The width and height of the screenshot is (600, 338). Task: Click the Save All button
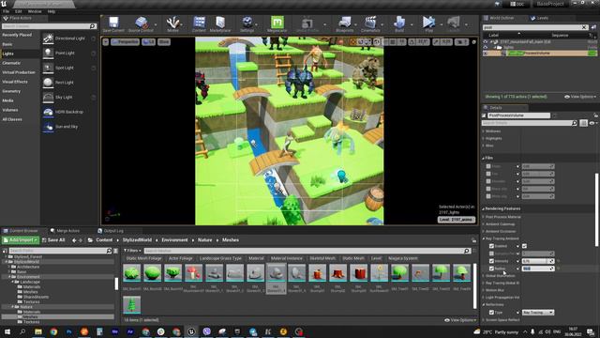click(53, 240)
